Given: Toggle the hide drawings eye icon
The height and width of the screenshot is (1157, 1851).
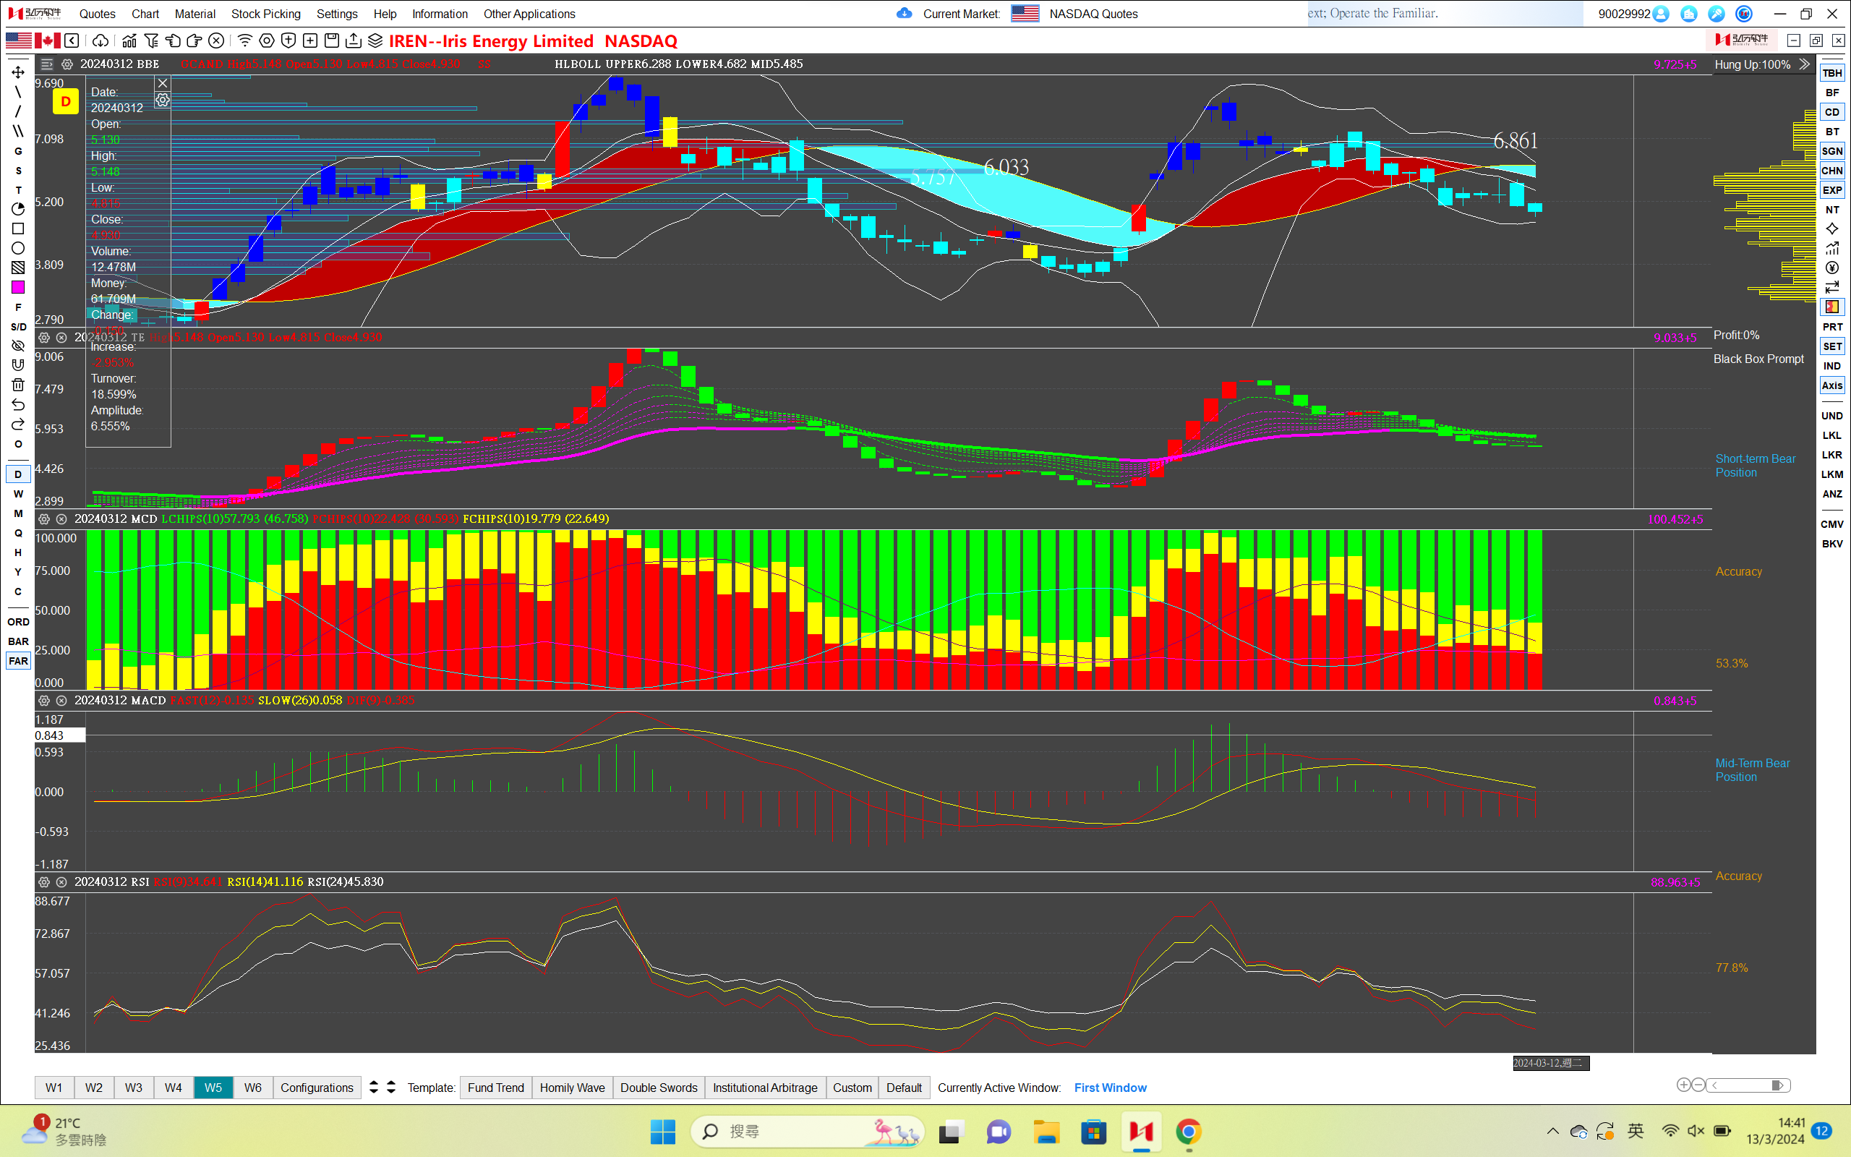Looking at the screenshot, I should click(x=18, y=346).
